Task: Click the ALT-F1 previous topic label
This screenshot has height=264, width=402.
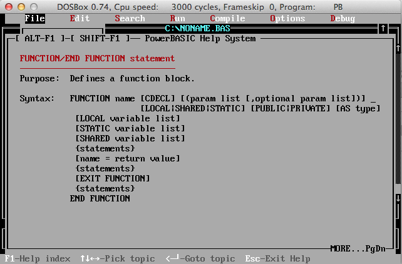Action: click(x=39, y=38)
